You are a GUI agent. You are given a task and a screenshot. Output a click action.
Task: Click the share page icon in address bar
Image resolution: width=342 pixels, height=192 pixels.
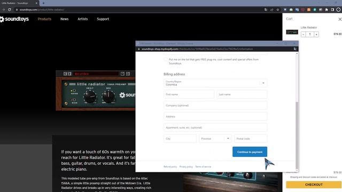click(272, 10)
